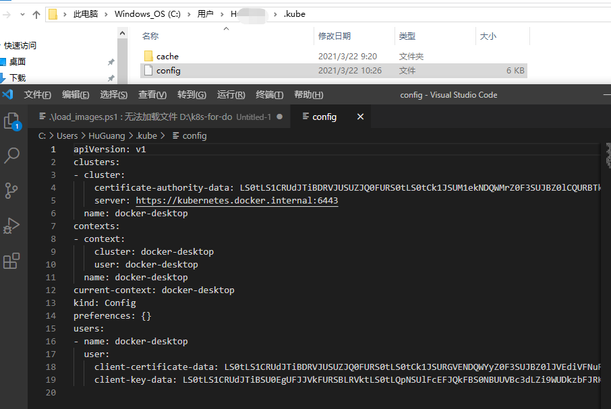Select the config file in File Explorer
611x409 pixels.
click(169, 70)
